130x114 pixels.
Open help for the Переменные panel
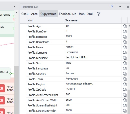[x=112, y=7]
